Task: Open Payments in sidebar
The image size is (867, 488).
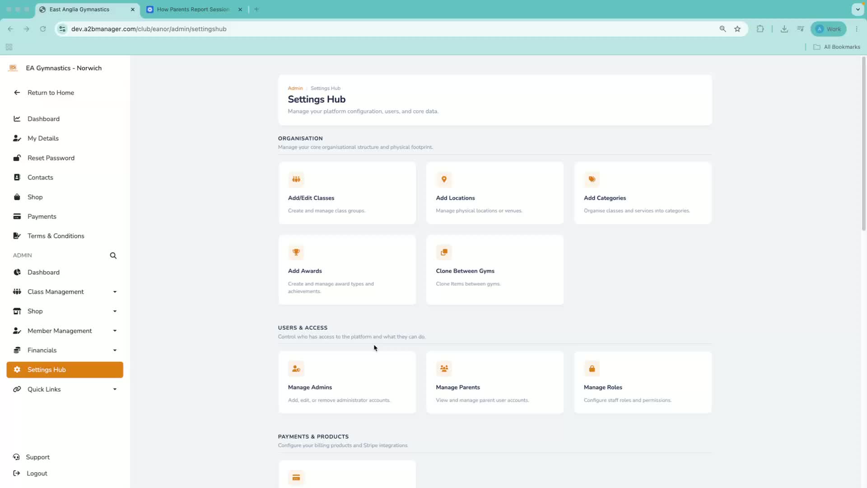Action: tap(65, 216)
